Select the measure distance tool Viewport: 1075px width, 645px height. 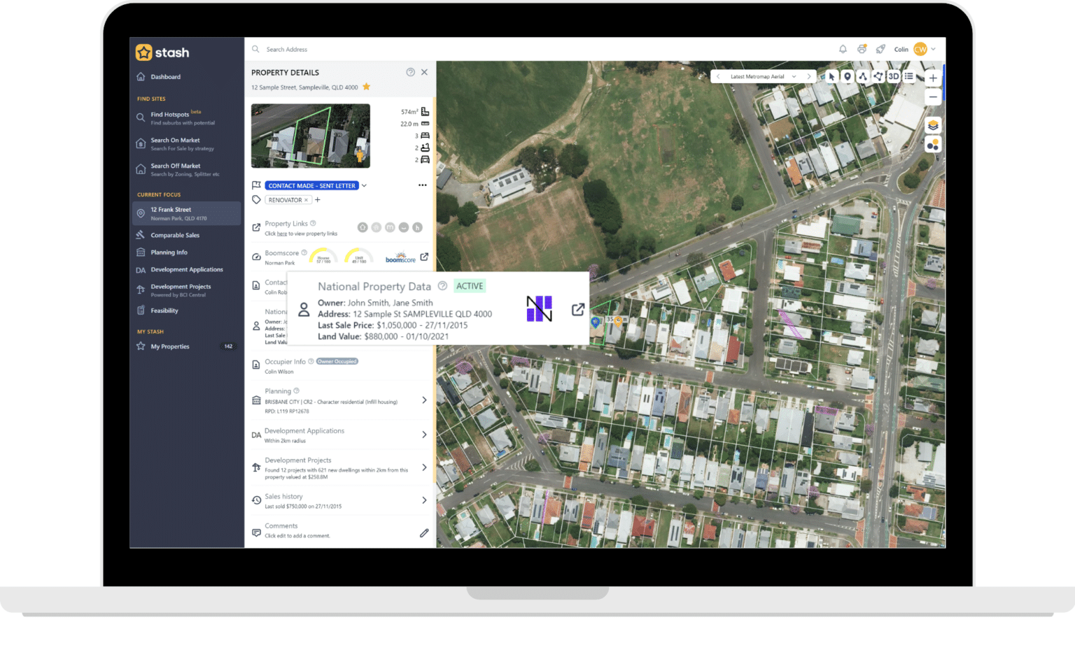pos(863,76)
